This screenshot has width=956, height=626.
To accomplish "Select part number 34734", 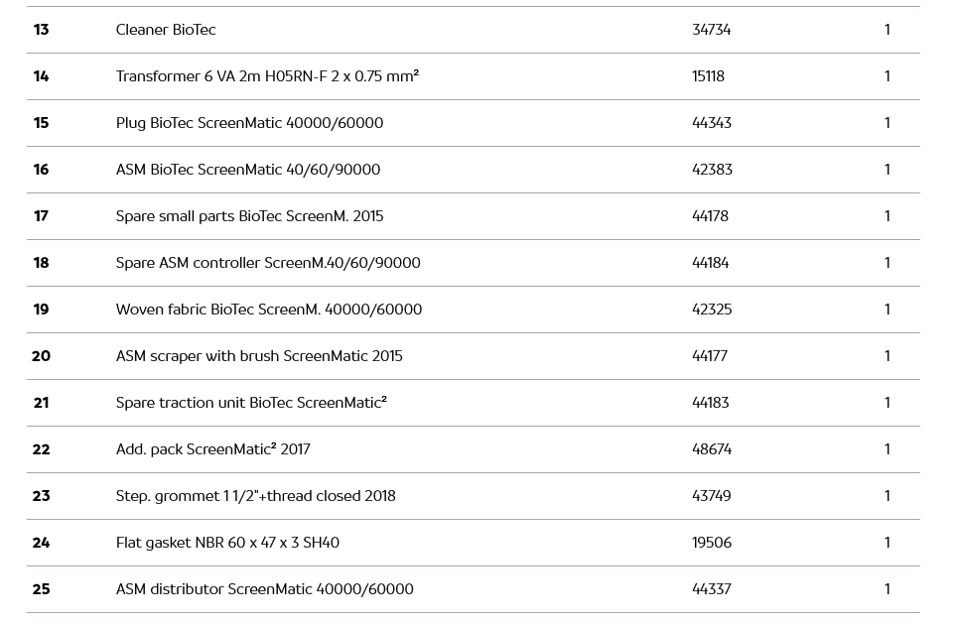I will (711, 30).
